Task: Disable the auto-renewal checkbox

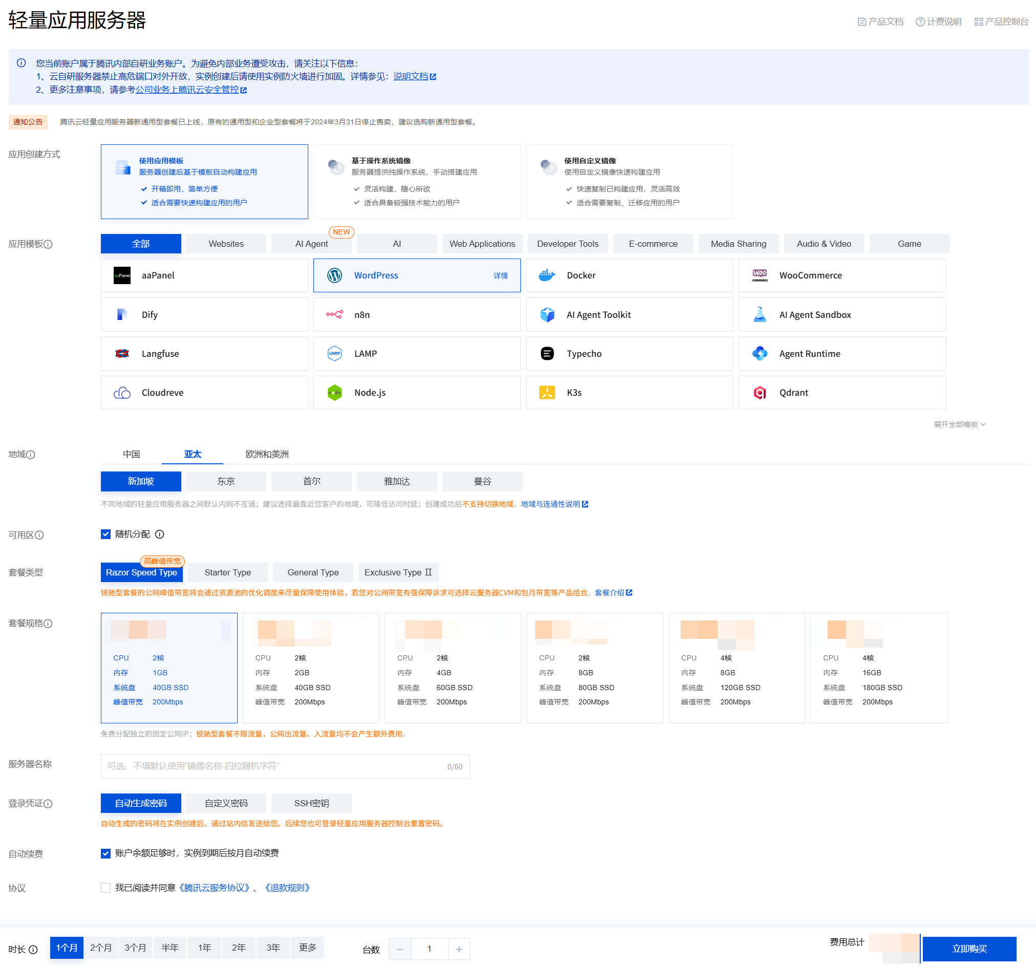Action: coord(106,853)
